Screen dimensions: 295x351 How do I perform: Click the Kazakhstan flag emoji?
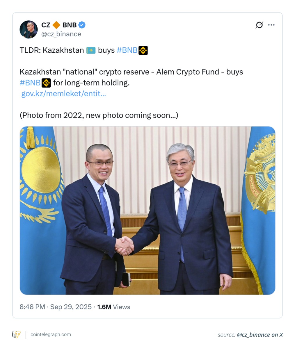[91, 51]
